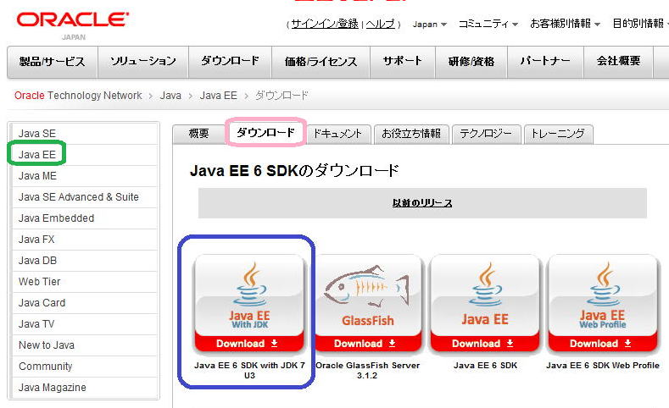Select Java ME in the sidebar
The width and height of the screenshot is (669, 408).
point(85,176)
